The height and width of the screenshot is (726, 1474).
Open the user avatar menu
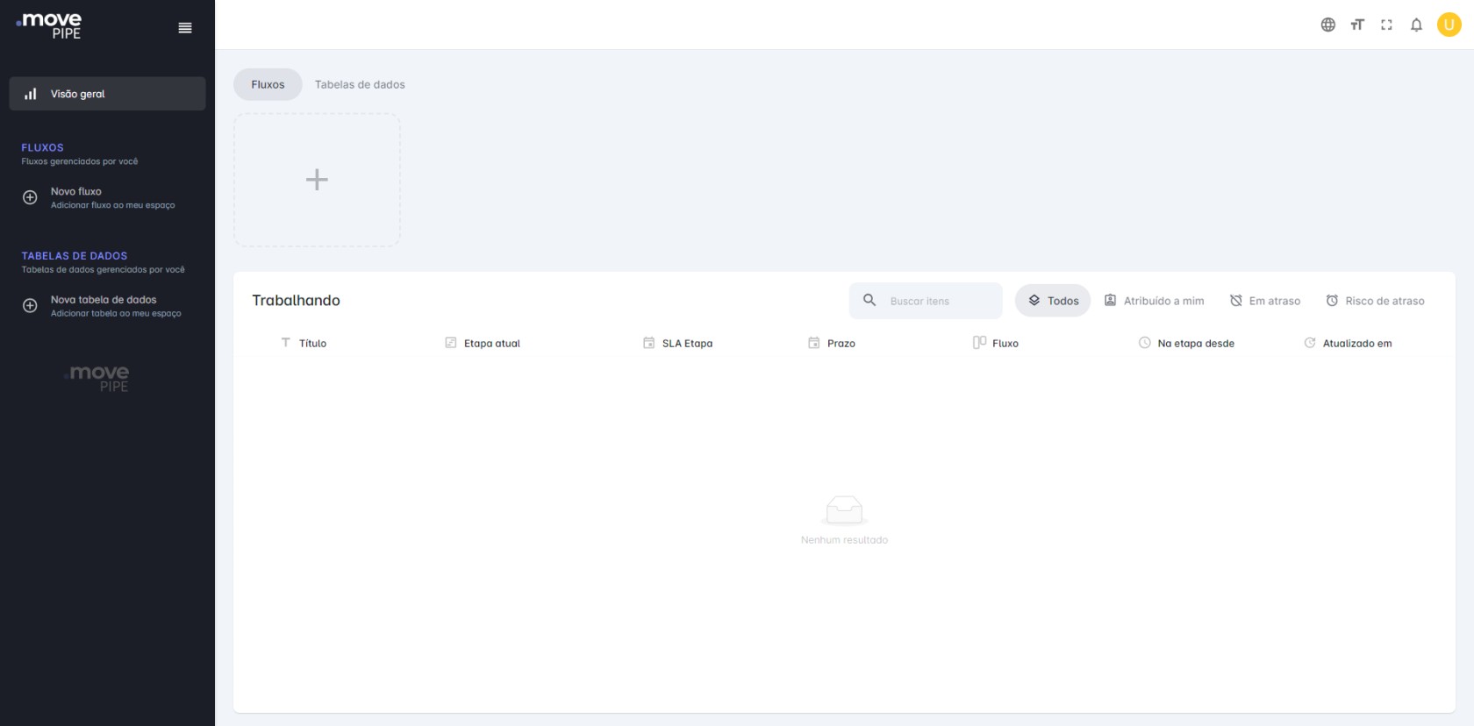click(1449, 25)
